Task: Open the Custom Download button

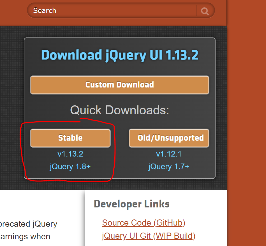Action: [x=120, y=85]
